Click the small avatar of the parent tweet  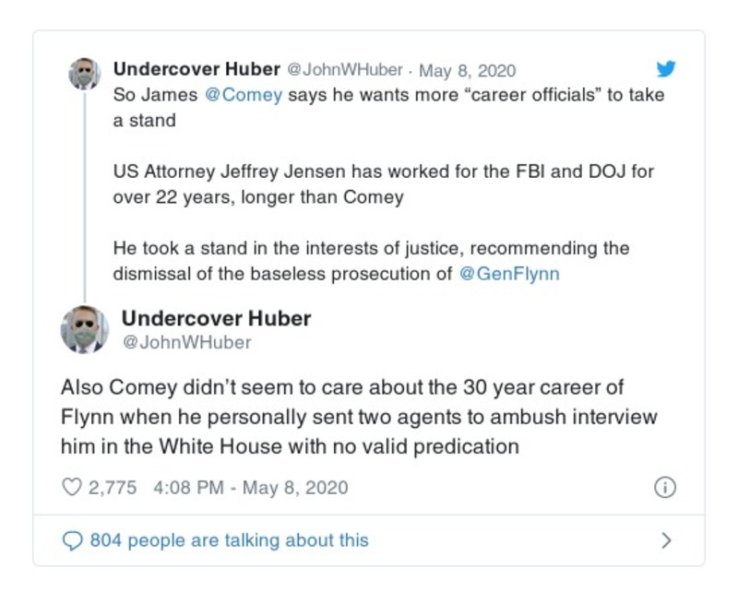click(x=84, y=74)
